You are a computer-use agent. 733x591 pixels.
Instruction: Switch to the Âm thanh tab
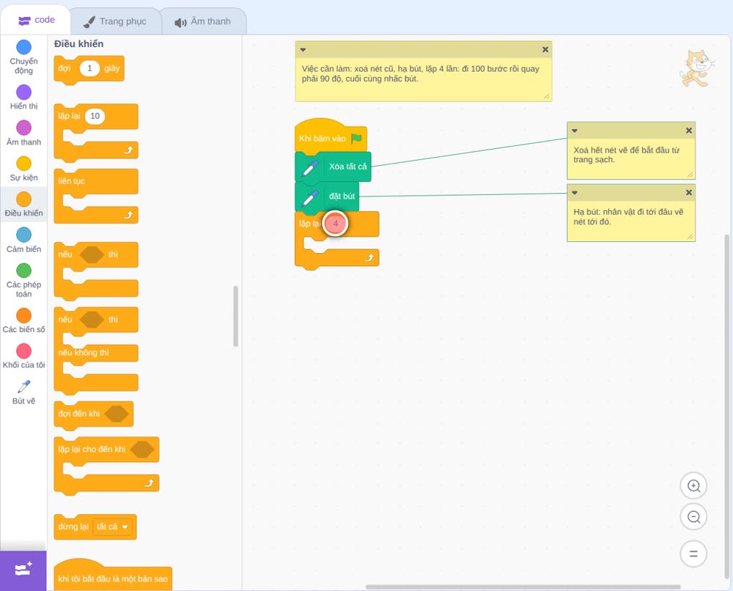coord(203,21)
